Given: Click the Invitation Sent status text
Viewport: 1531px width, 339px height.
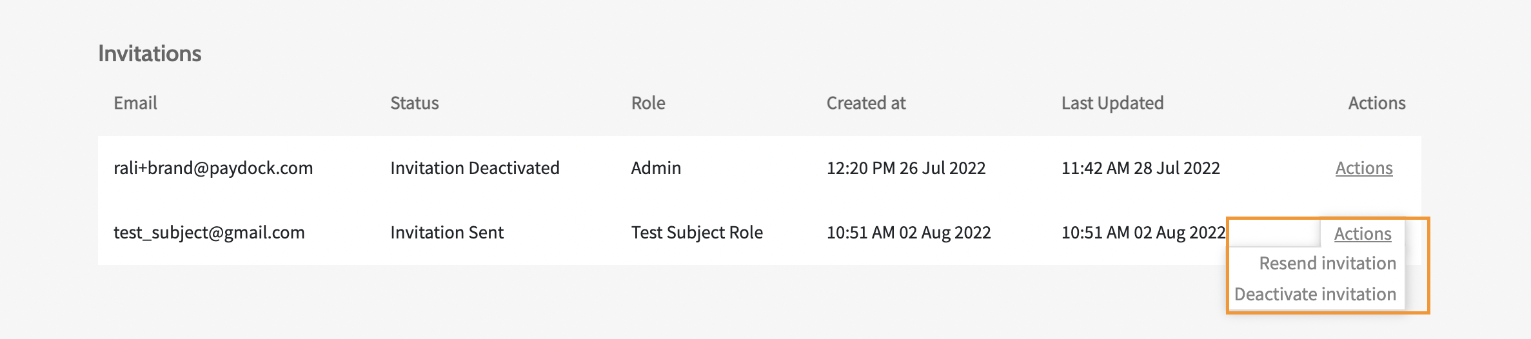Looking at the screenshot, I should pyautogui.click(x=446, y=233).
